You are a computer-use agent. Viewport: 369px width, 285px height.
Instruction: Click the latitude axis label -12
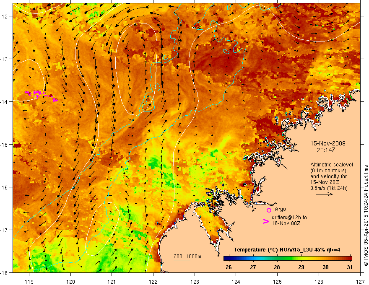[4, 16]
